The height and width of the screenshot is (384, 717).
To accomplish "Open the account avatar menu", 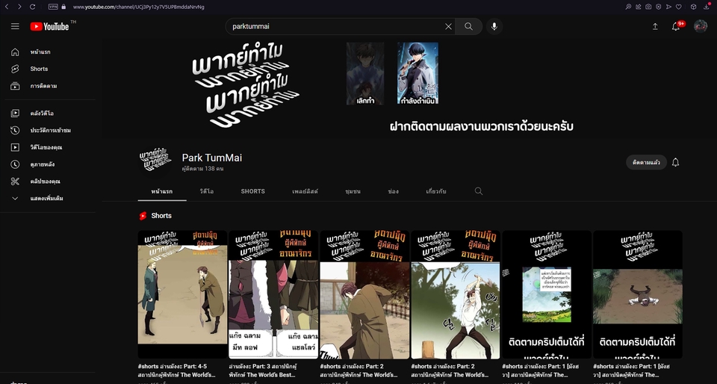I will click(701, 26).
